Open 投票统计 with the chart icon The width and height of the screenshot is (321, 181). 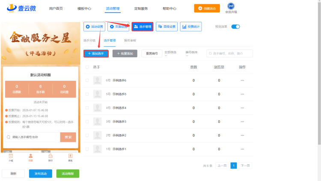coord(191,26)
